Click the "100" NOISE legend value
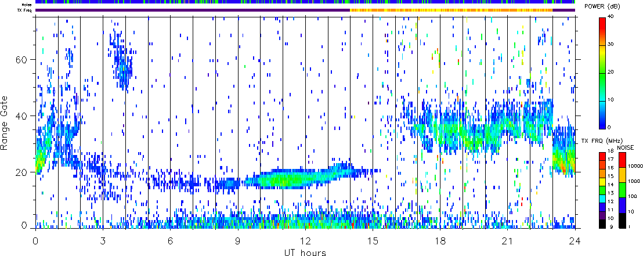This screenshot has height=256, width=643. pos(633,197)
